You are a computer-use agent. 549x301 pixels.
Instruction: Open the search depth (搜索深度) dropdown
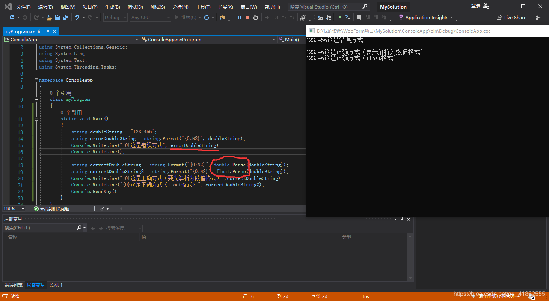click(135, 228)
